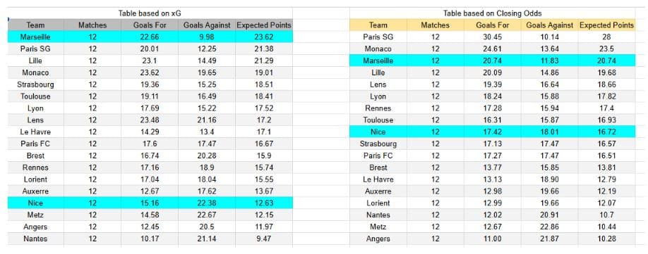This screenshot has width=648, height=254.
Task: Select Le Havre 13.4 Goals Against cell
Action: point(207,132)
